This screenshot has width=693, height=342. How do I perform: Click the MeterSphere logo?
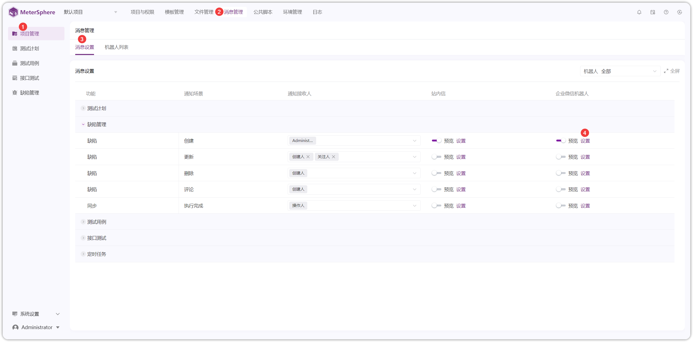tap(32, 12)
